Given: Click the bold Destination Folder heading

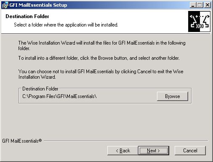Looking at the screenshot, I should (x=27, y=16).
